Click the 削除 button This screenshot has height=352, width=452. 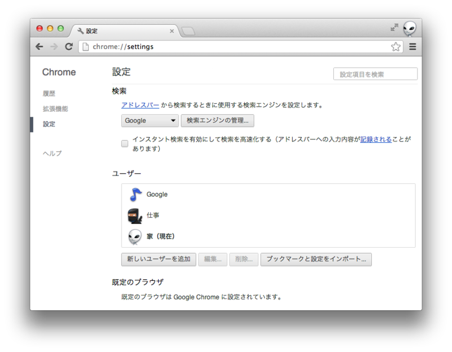244,259
